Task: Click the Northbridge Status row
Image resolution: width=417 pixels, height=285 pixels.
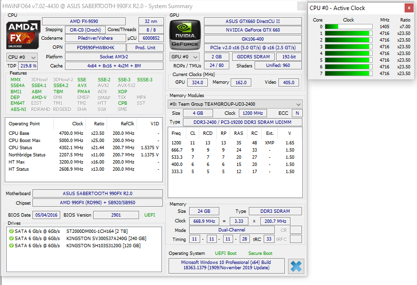Action: point(84,155)
